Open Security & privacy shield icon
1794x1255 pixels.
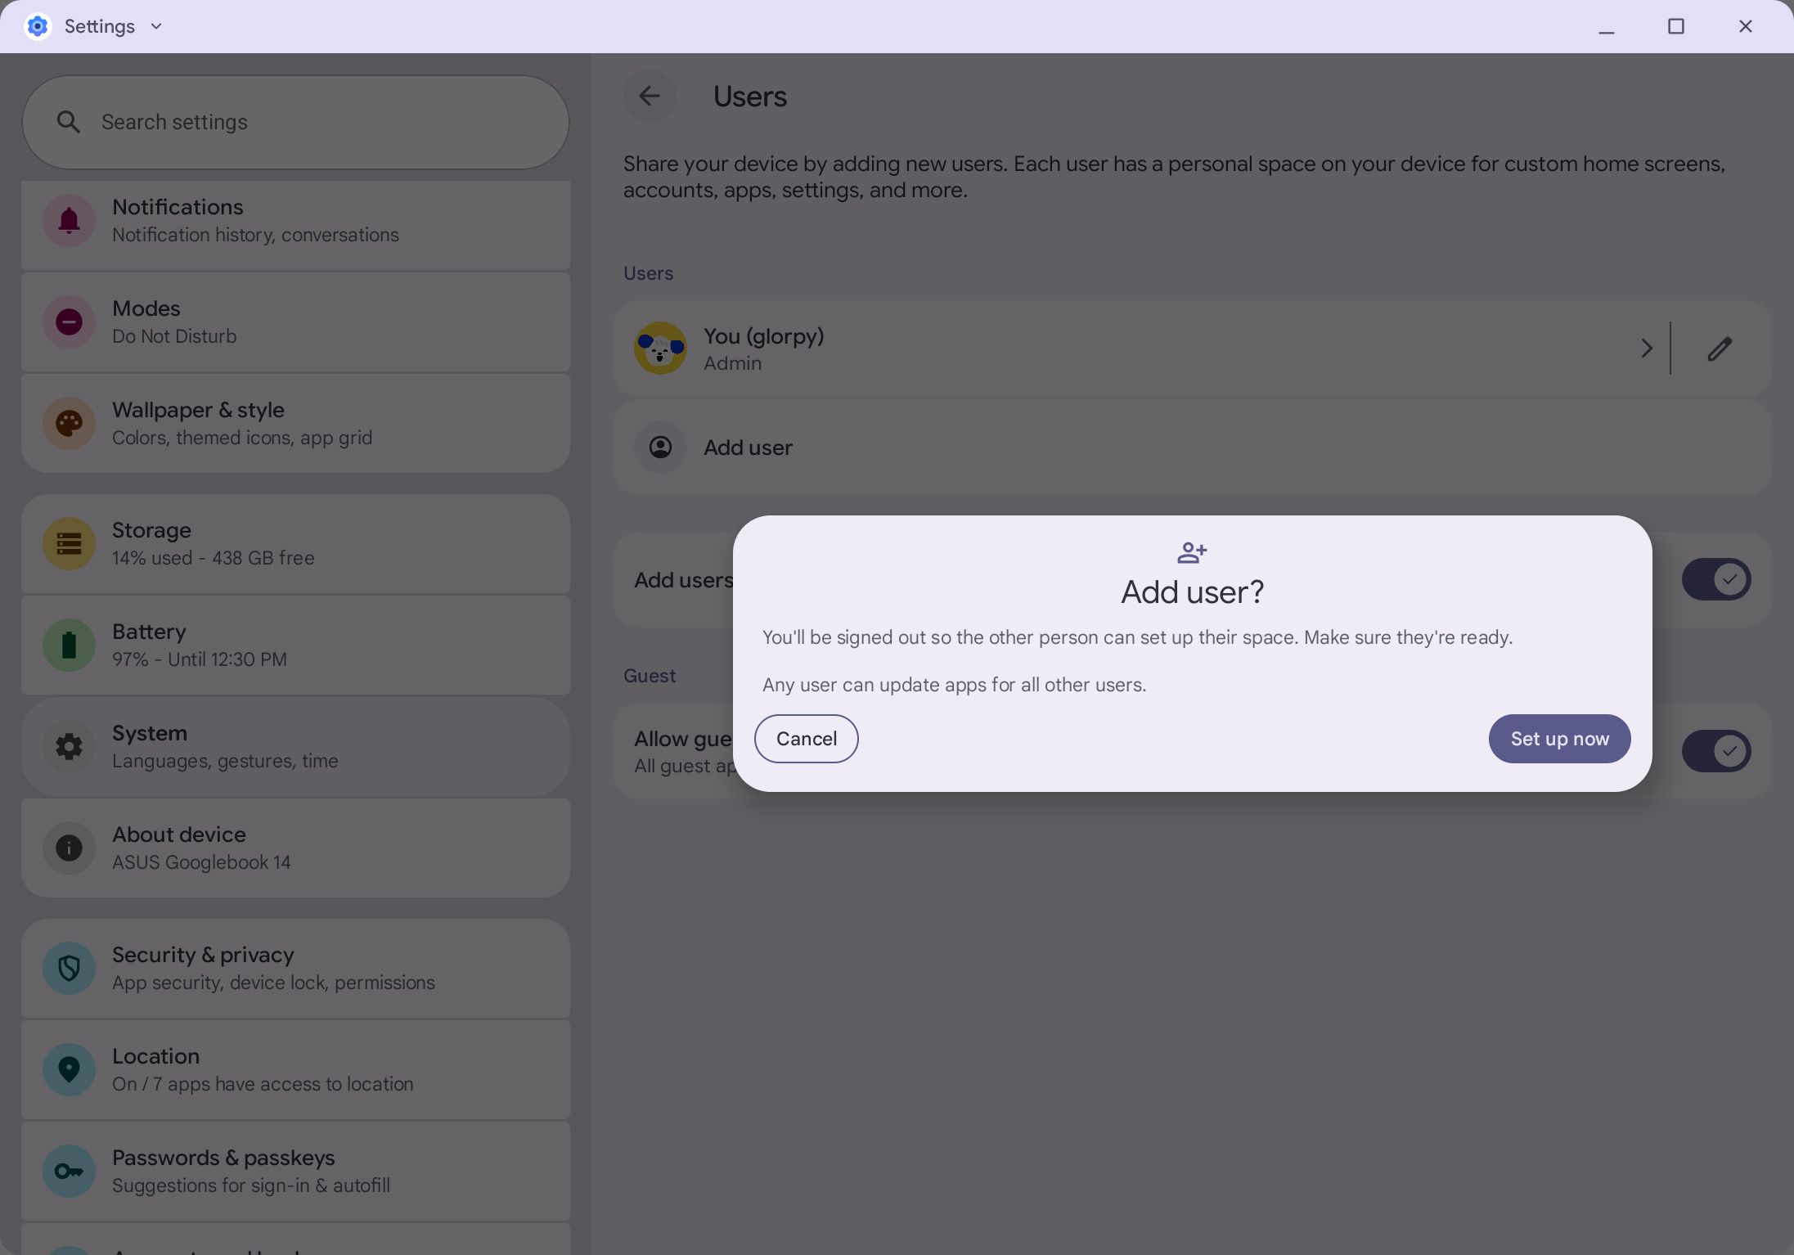tap(69, 968)
